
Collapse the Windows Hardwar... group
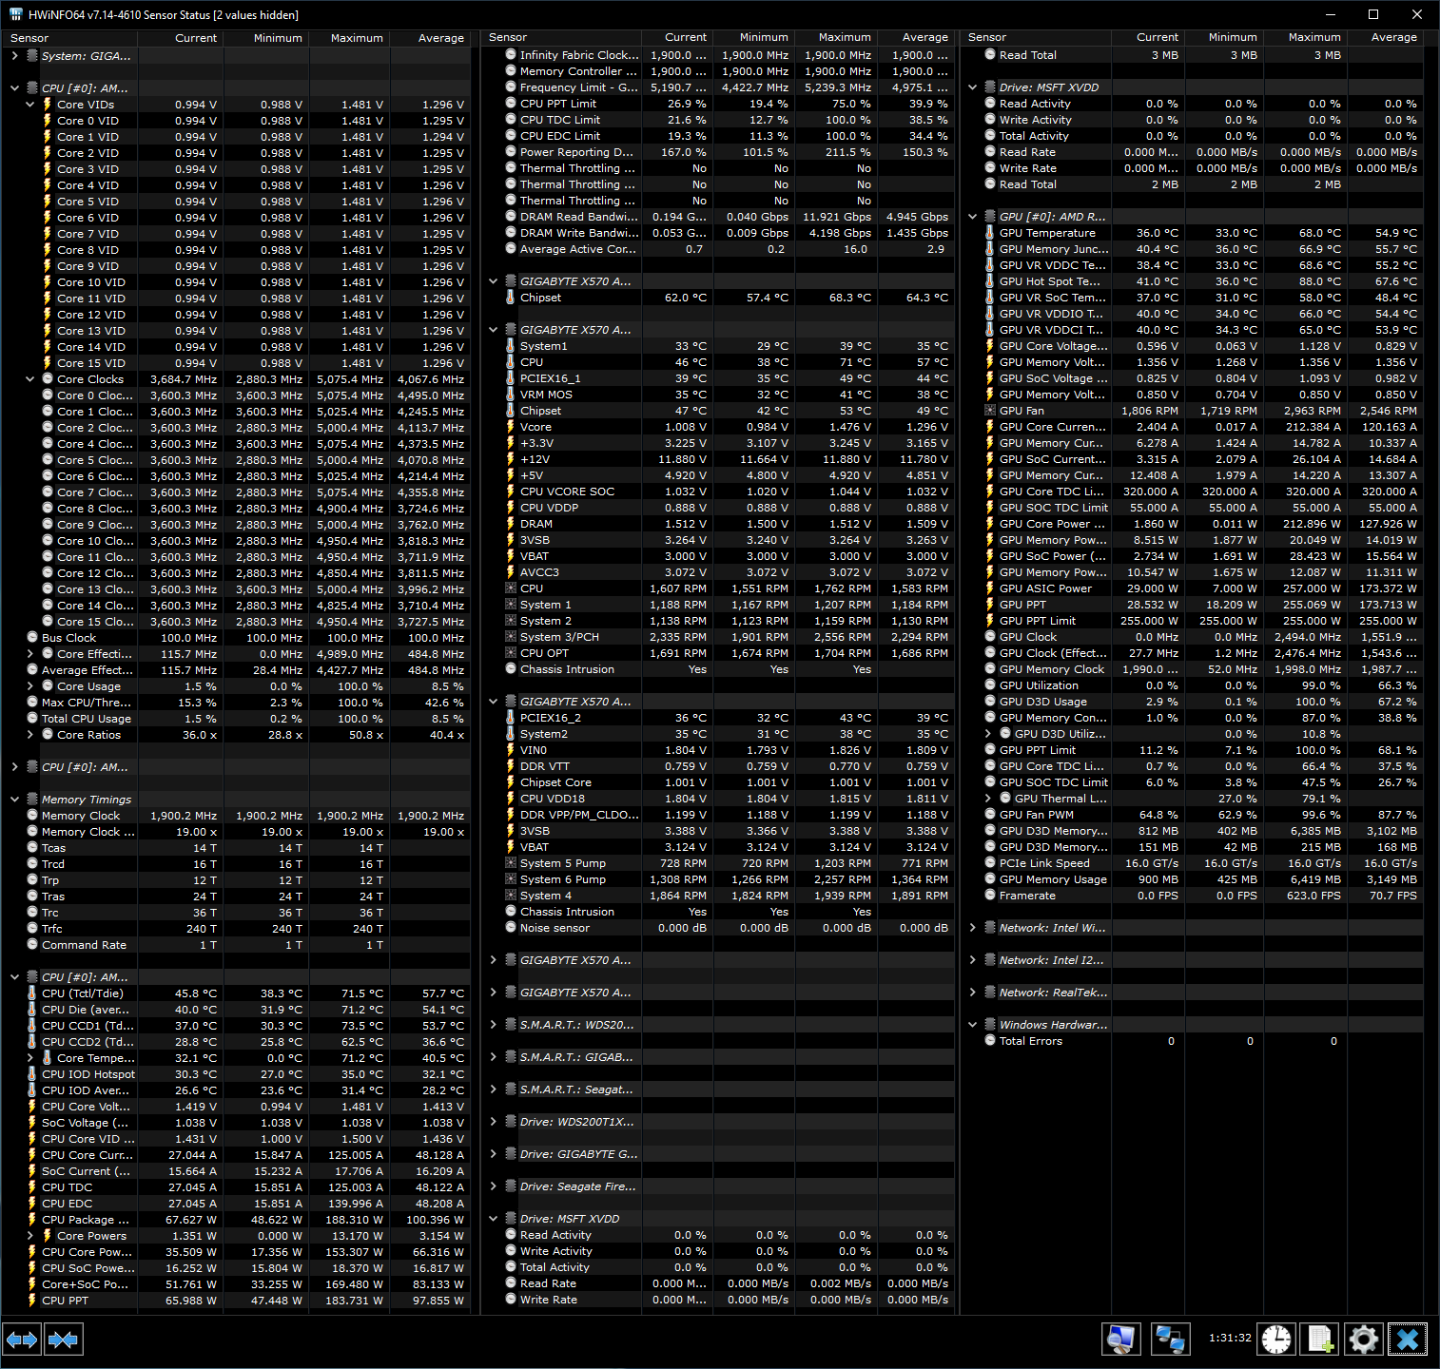tap(972, 1025)
